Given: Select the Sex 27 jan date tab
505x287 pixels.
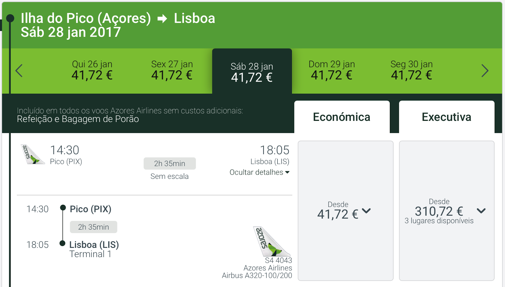Looking at the screenshot, I should 172,71.
